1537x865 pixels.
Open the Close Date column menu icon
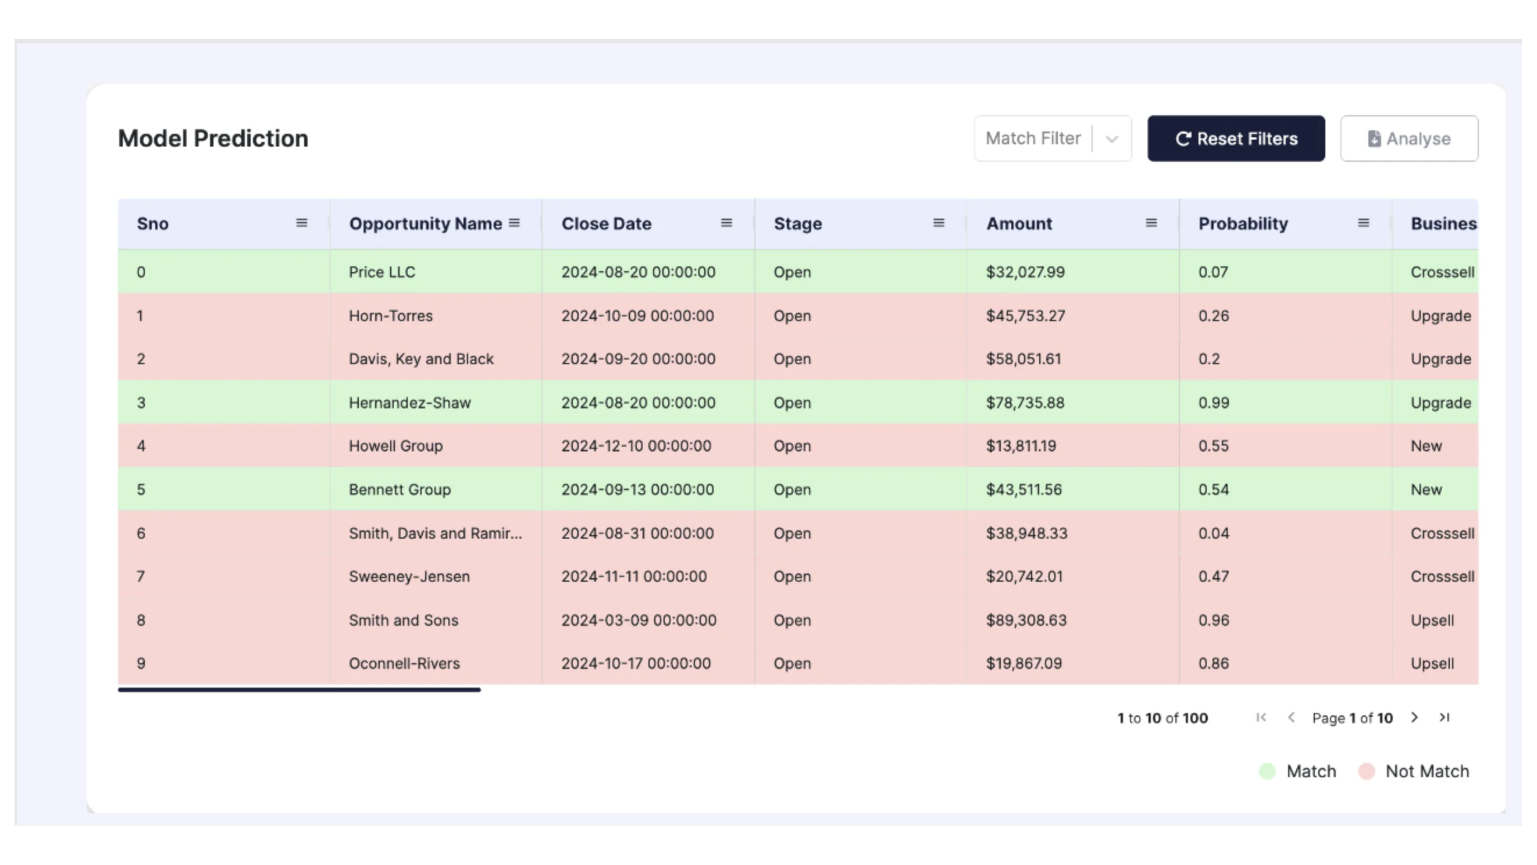click(x=726, y=223)
